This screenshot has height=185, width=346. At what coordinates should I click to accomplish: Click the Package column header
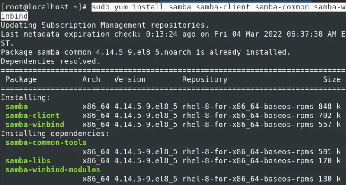[x=21, y=79]
